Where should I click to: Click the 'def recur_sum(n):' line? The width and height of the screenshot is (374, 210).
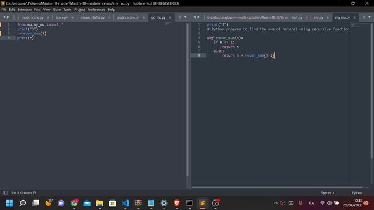coord(225,38)
